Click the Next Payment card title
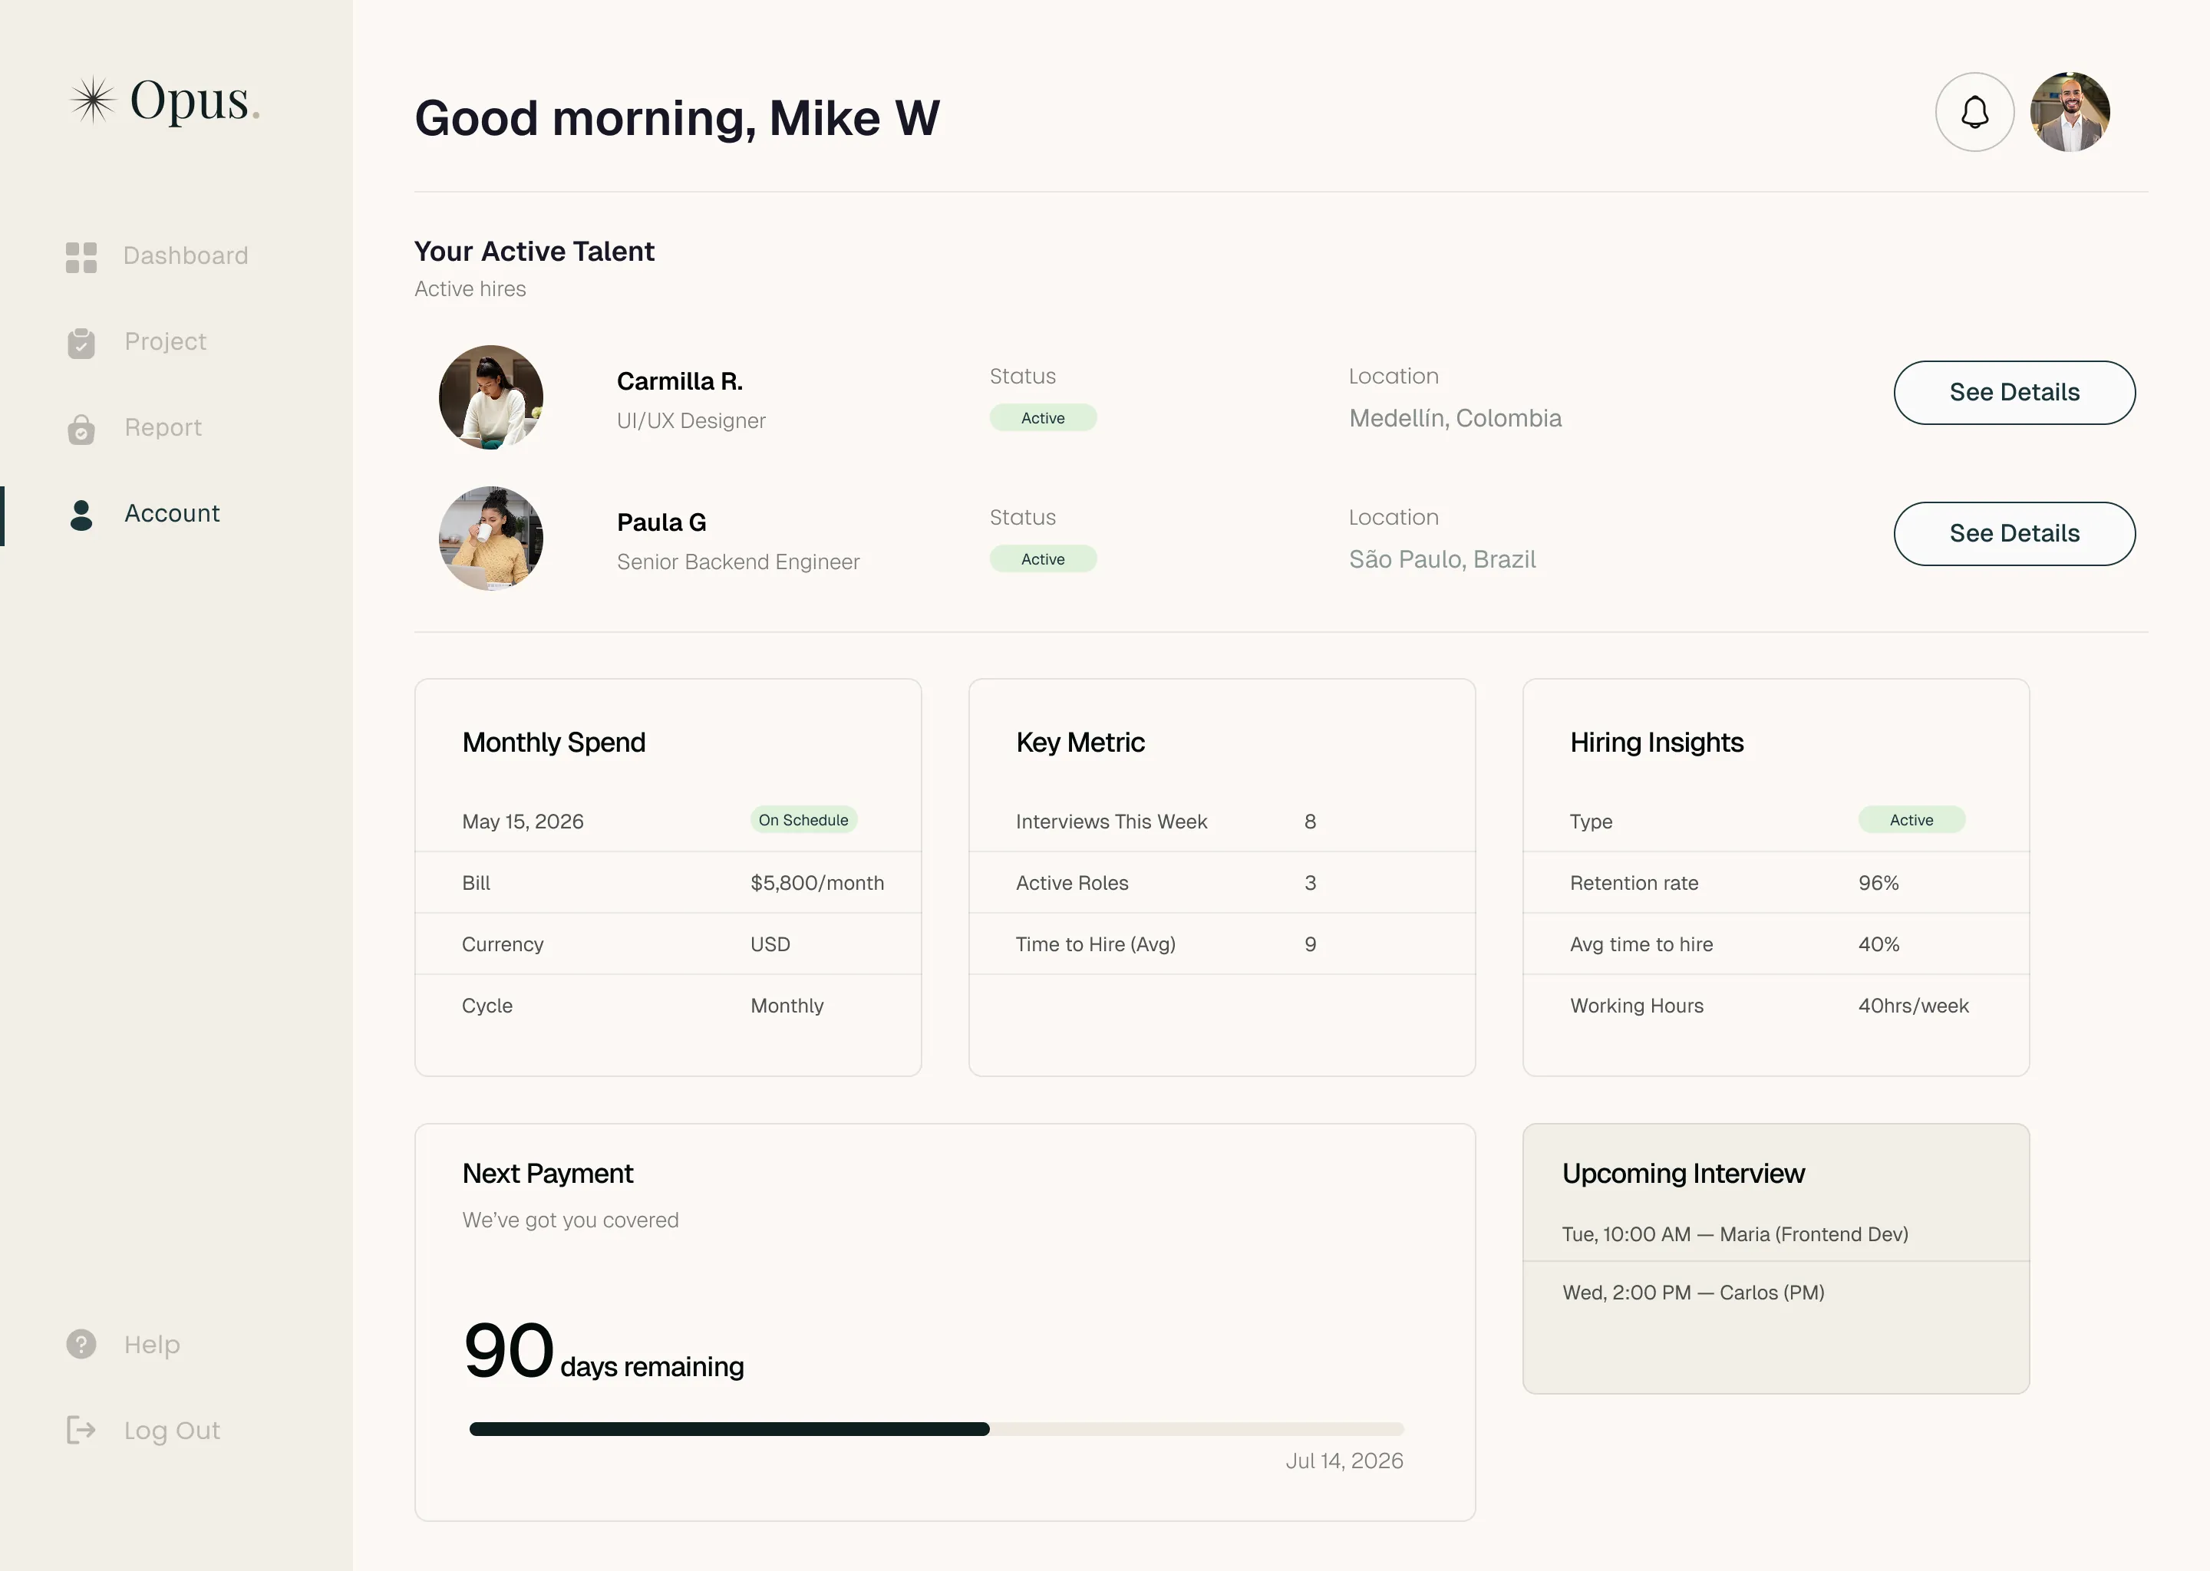2210x1571 pixels. tap(548, 1174)
